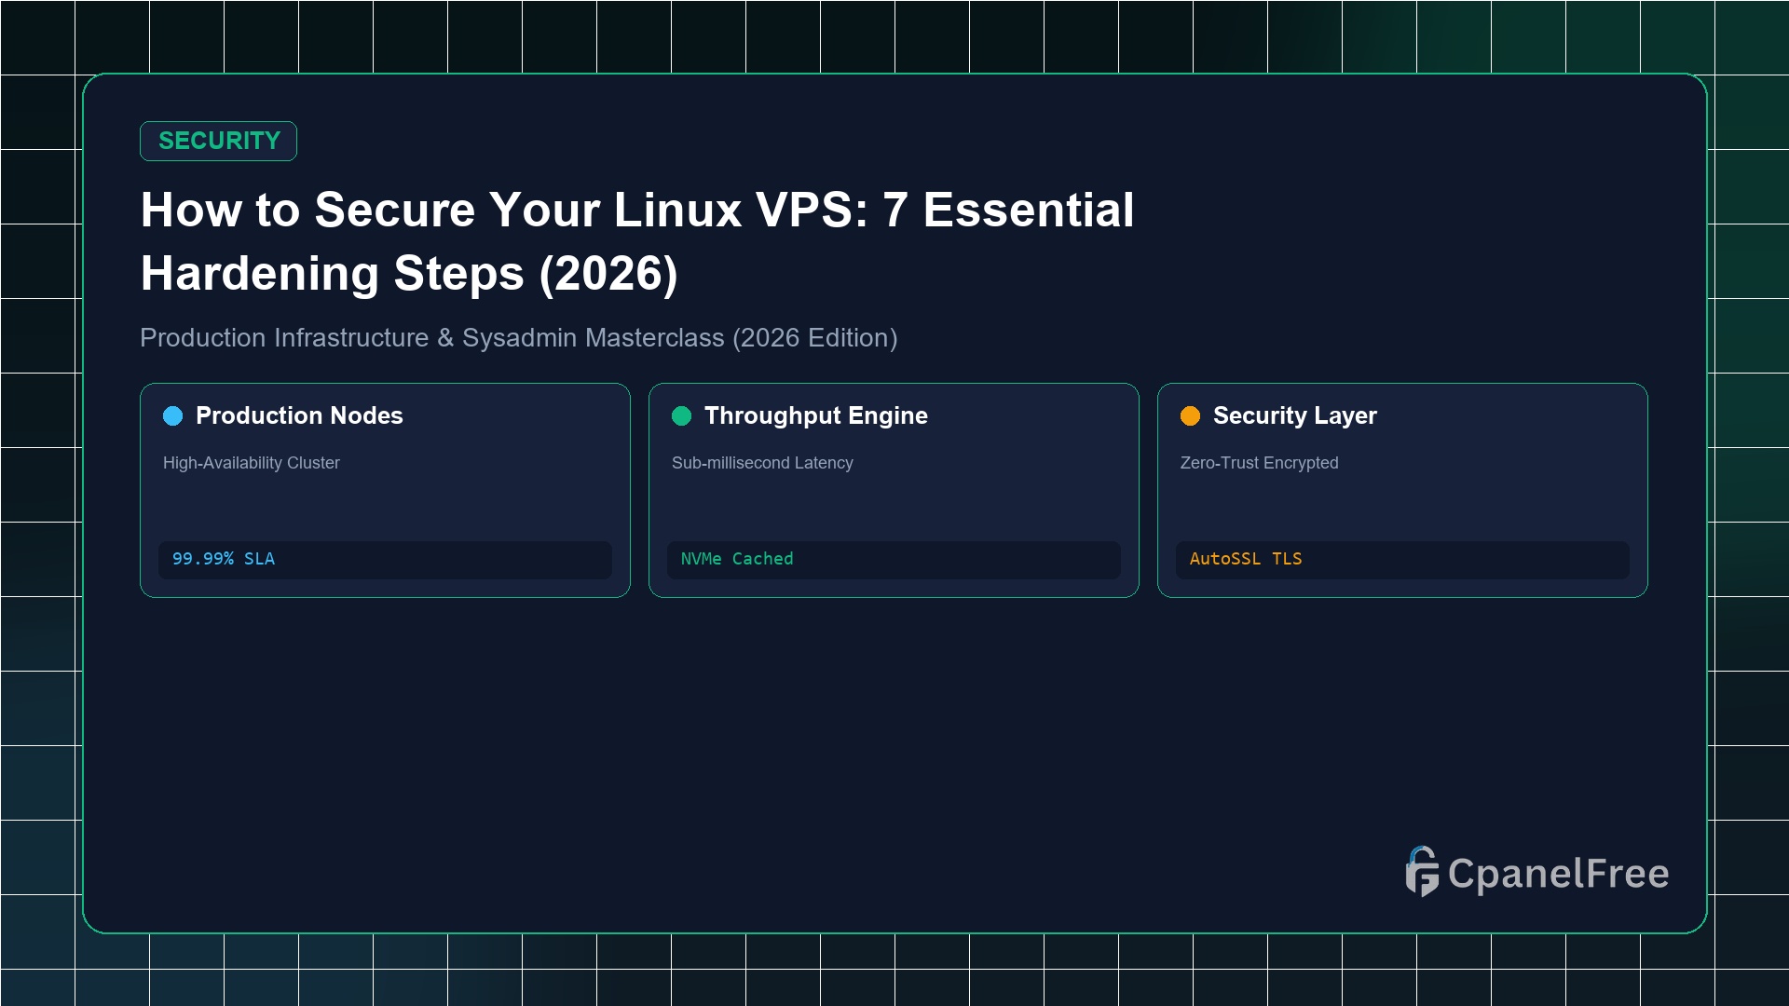The image size is (1789, 1006).
Task: Click 'Zero-Trust Encrypted' text
Action: pyautogui.click(x=1259, y=463)
